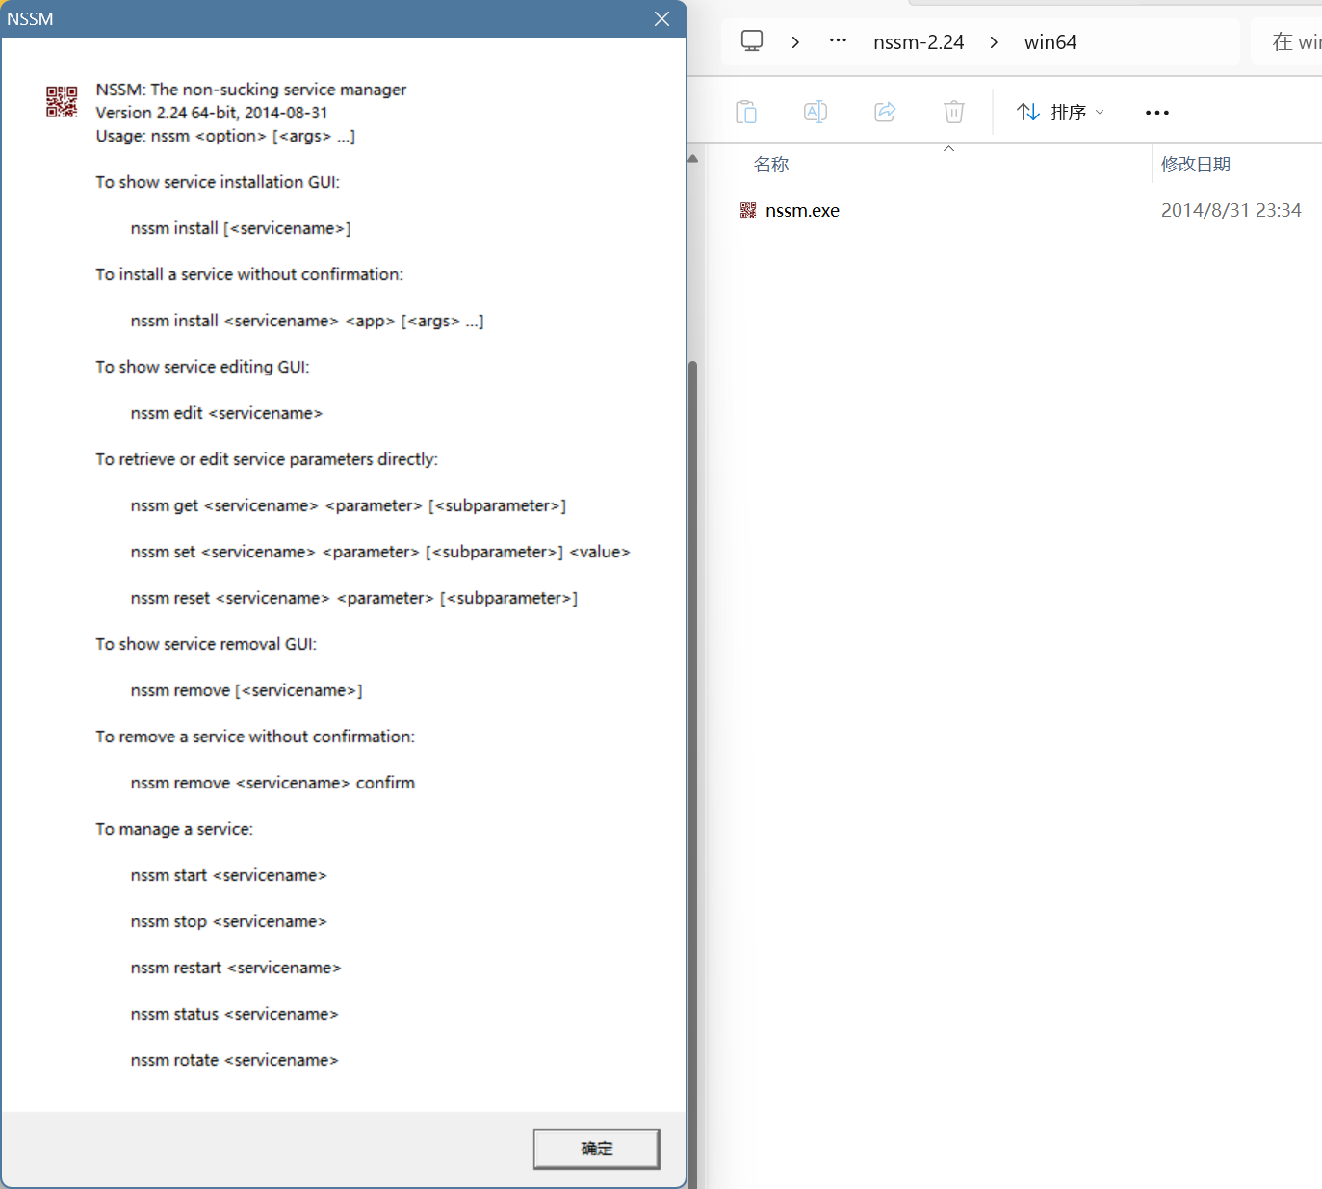This screenshot has height=1189, width=1322.
Task: Click text 'nssm stop <servicename>'
Action: click(228, 921)
